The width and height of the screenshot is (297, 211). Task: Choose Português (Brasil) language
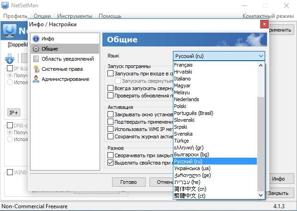[x=215, y=113]
